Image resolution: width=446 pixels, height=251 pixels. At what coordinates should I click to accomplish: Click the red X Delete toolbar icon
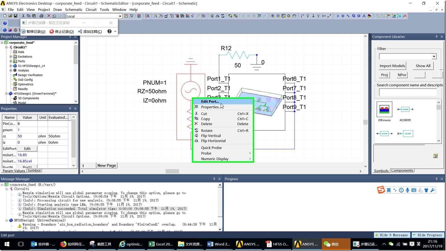(x=49, y=16)
